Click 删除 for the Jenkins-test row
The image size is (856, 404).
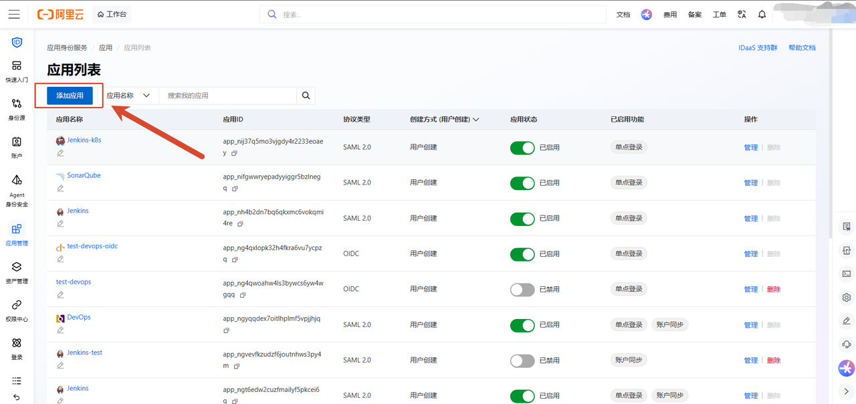tap(774, 360)
